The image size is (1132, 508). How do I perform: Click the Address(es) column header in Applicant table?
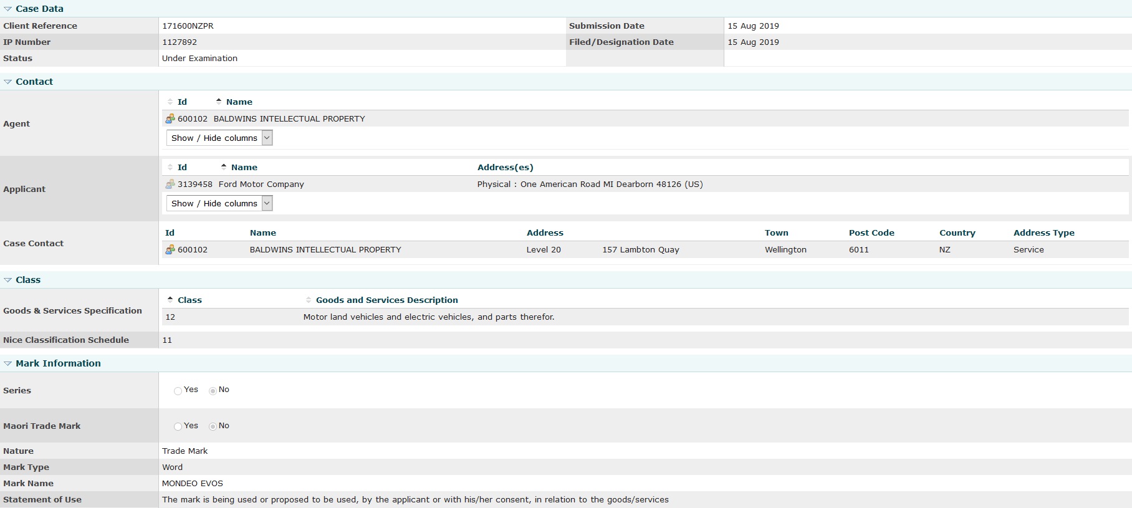[505, 167]
